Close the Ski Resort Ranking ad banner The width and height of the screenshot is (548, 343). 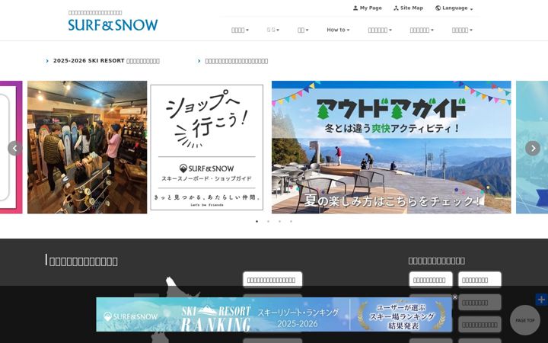coord(454,297)
